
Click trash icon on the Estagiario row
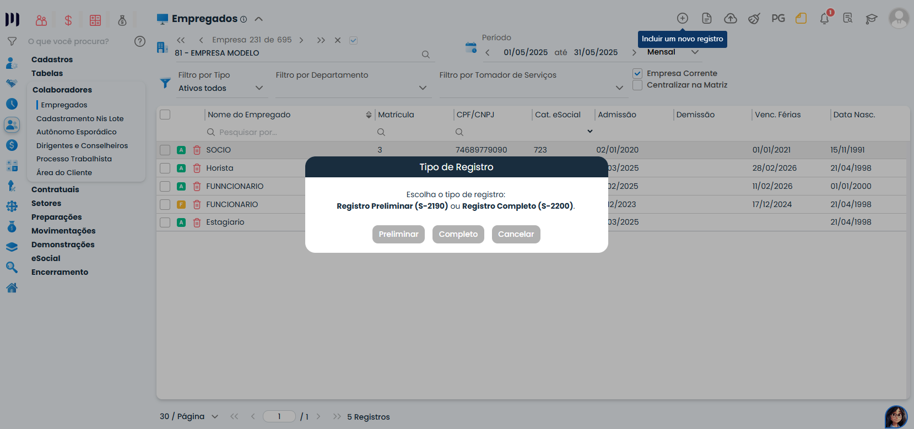(197, 222)
